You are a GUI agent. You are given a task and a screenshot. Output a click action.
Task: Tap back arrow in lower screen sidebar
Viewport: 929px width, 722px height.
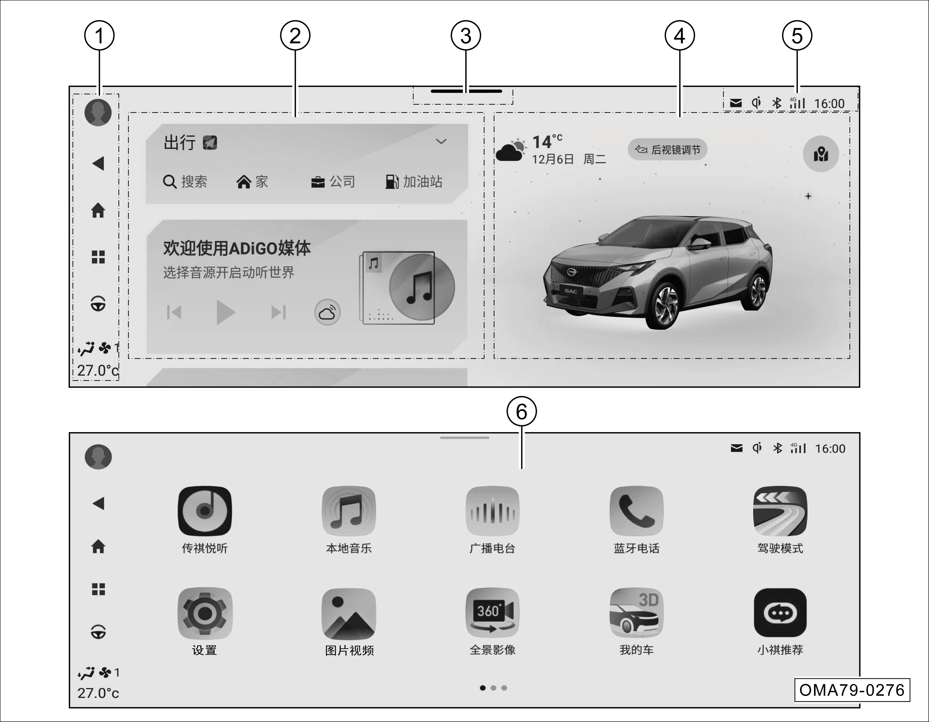(x=98, y=504)
